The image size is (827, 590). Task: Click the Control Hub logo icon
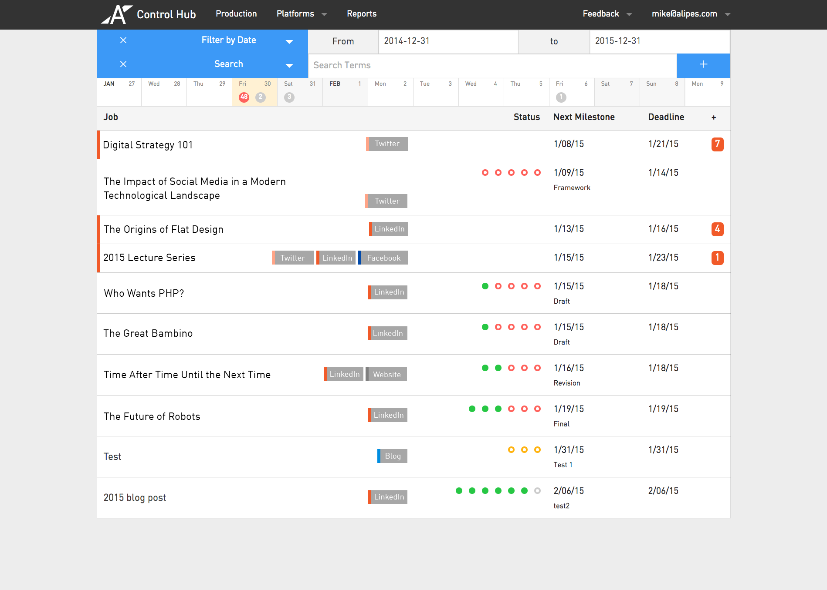tap(117, 14)
